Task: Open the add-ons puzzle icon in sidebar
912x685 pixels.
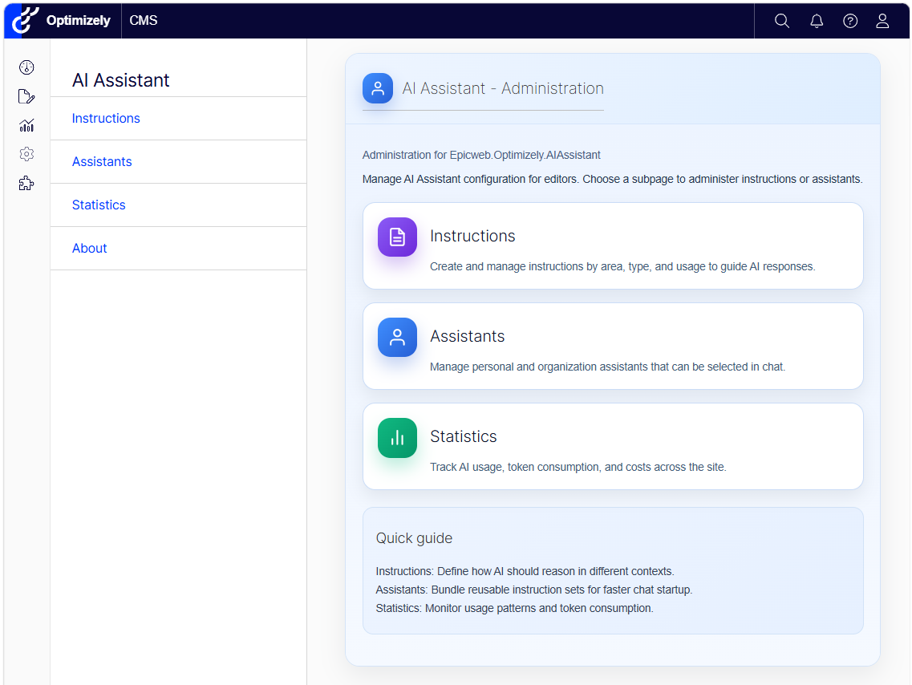Action: coord(26,183)
